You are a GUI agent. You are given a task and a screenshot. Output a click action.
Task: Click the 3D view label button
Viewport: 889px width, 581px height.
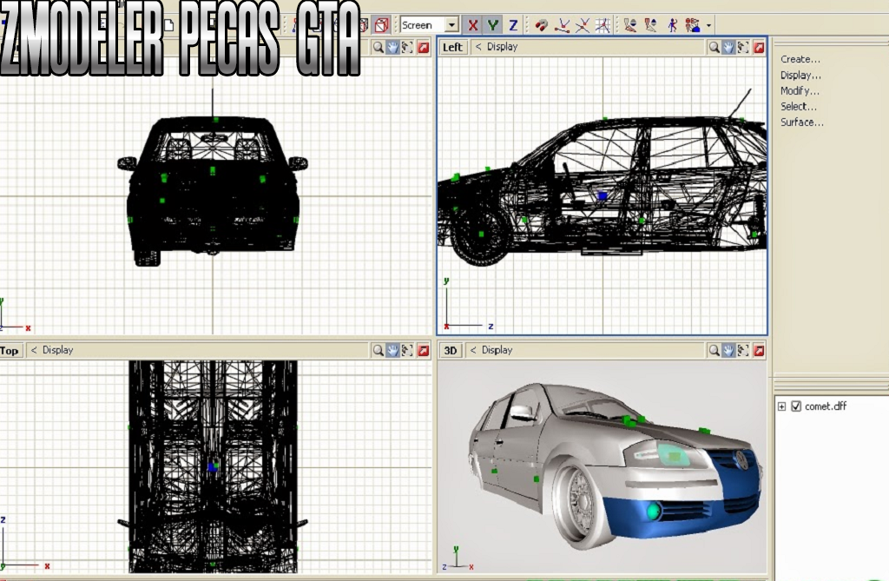(x=451, y=351)
